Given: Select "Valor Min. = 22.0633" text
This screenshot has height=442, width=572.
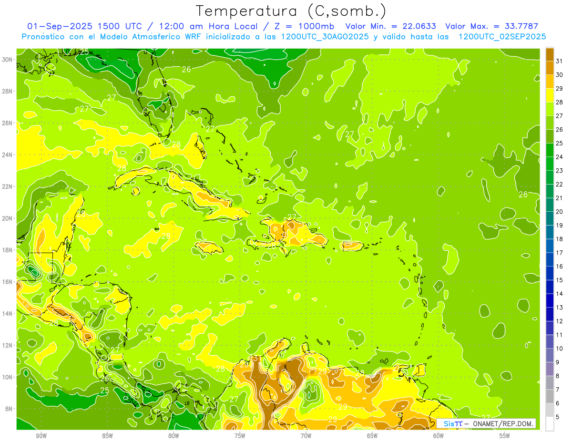Looking at the screenshot, I should [x=391, y=26].
